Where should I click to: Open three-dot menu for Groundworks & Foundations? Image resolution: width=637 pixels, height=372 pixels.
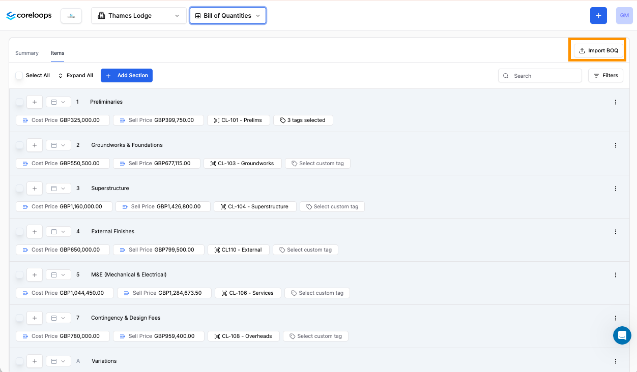coord(616,145)
